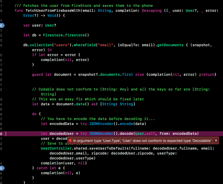Click the 'completion(user, nil)' call
The width and height of the screenshot is (223, 184).
coord(64,163)
